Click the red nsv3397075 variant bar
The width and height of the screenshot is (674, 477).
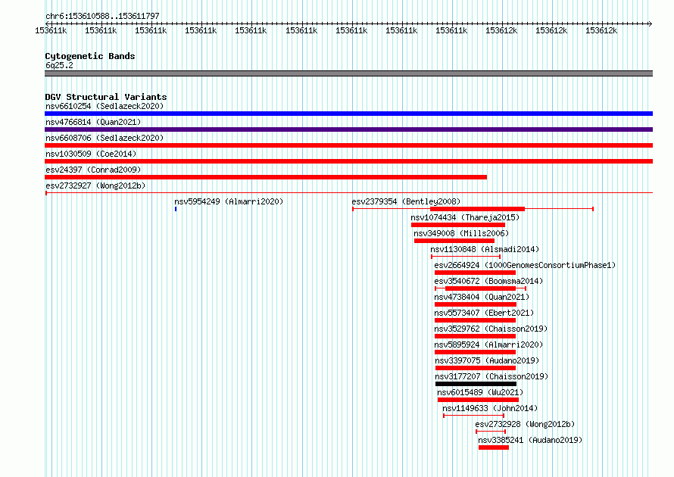476,368
